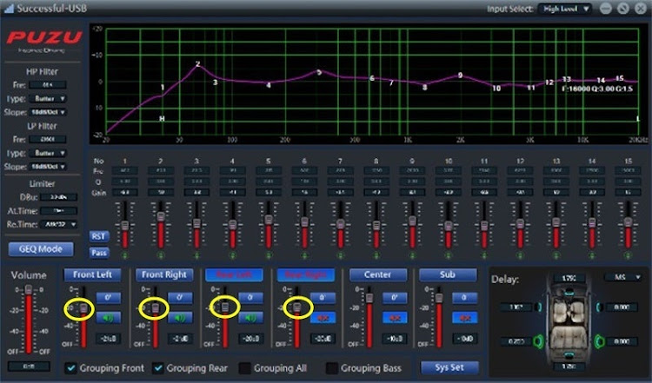This screenshot has height=383, width=652.
Task: Toggle Rear Left phase 0° button
Action: pyautogui.click(x=250, y=297)
